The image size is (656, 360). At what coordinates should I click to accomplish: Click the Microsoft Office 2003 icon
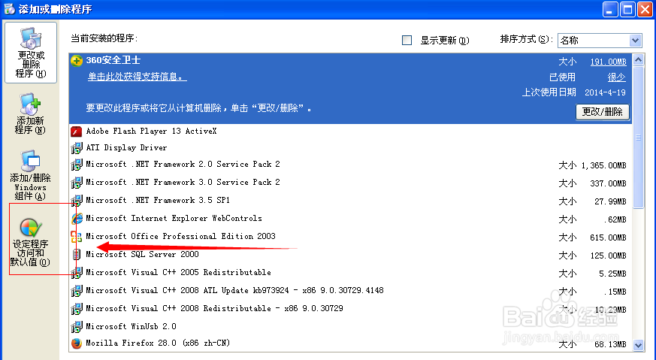coord(77,237)
